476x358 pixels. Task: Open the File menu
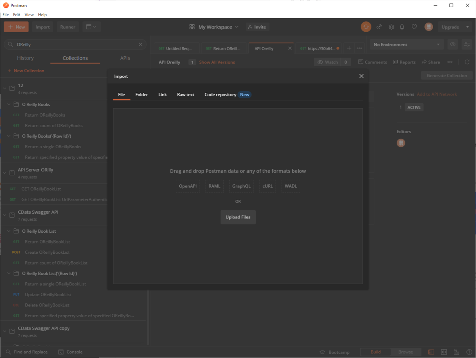(6, 15)
